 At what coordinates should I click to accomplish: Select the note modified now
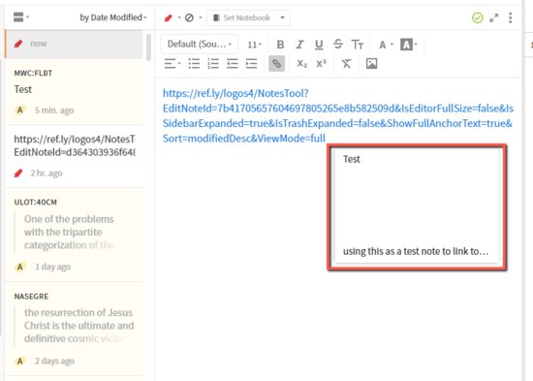74,44
